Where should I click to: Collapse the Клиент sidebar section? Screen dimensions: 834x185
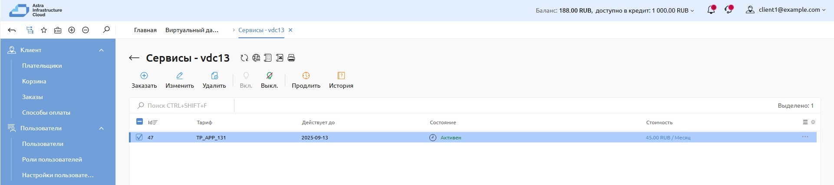(101, 50)
